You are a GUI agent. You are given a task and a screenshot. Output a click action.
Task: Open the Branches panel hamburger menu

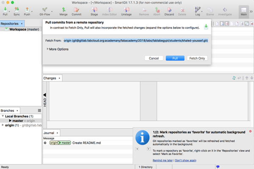click(x=39, y=110)
